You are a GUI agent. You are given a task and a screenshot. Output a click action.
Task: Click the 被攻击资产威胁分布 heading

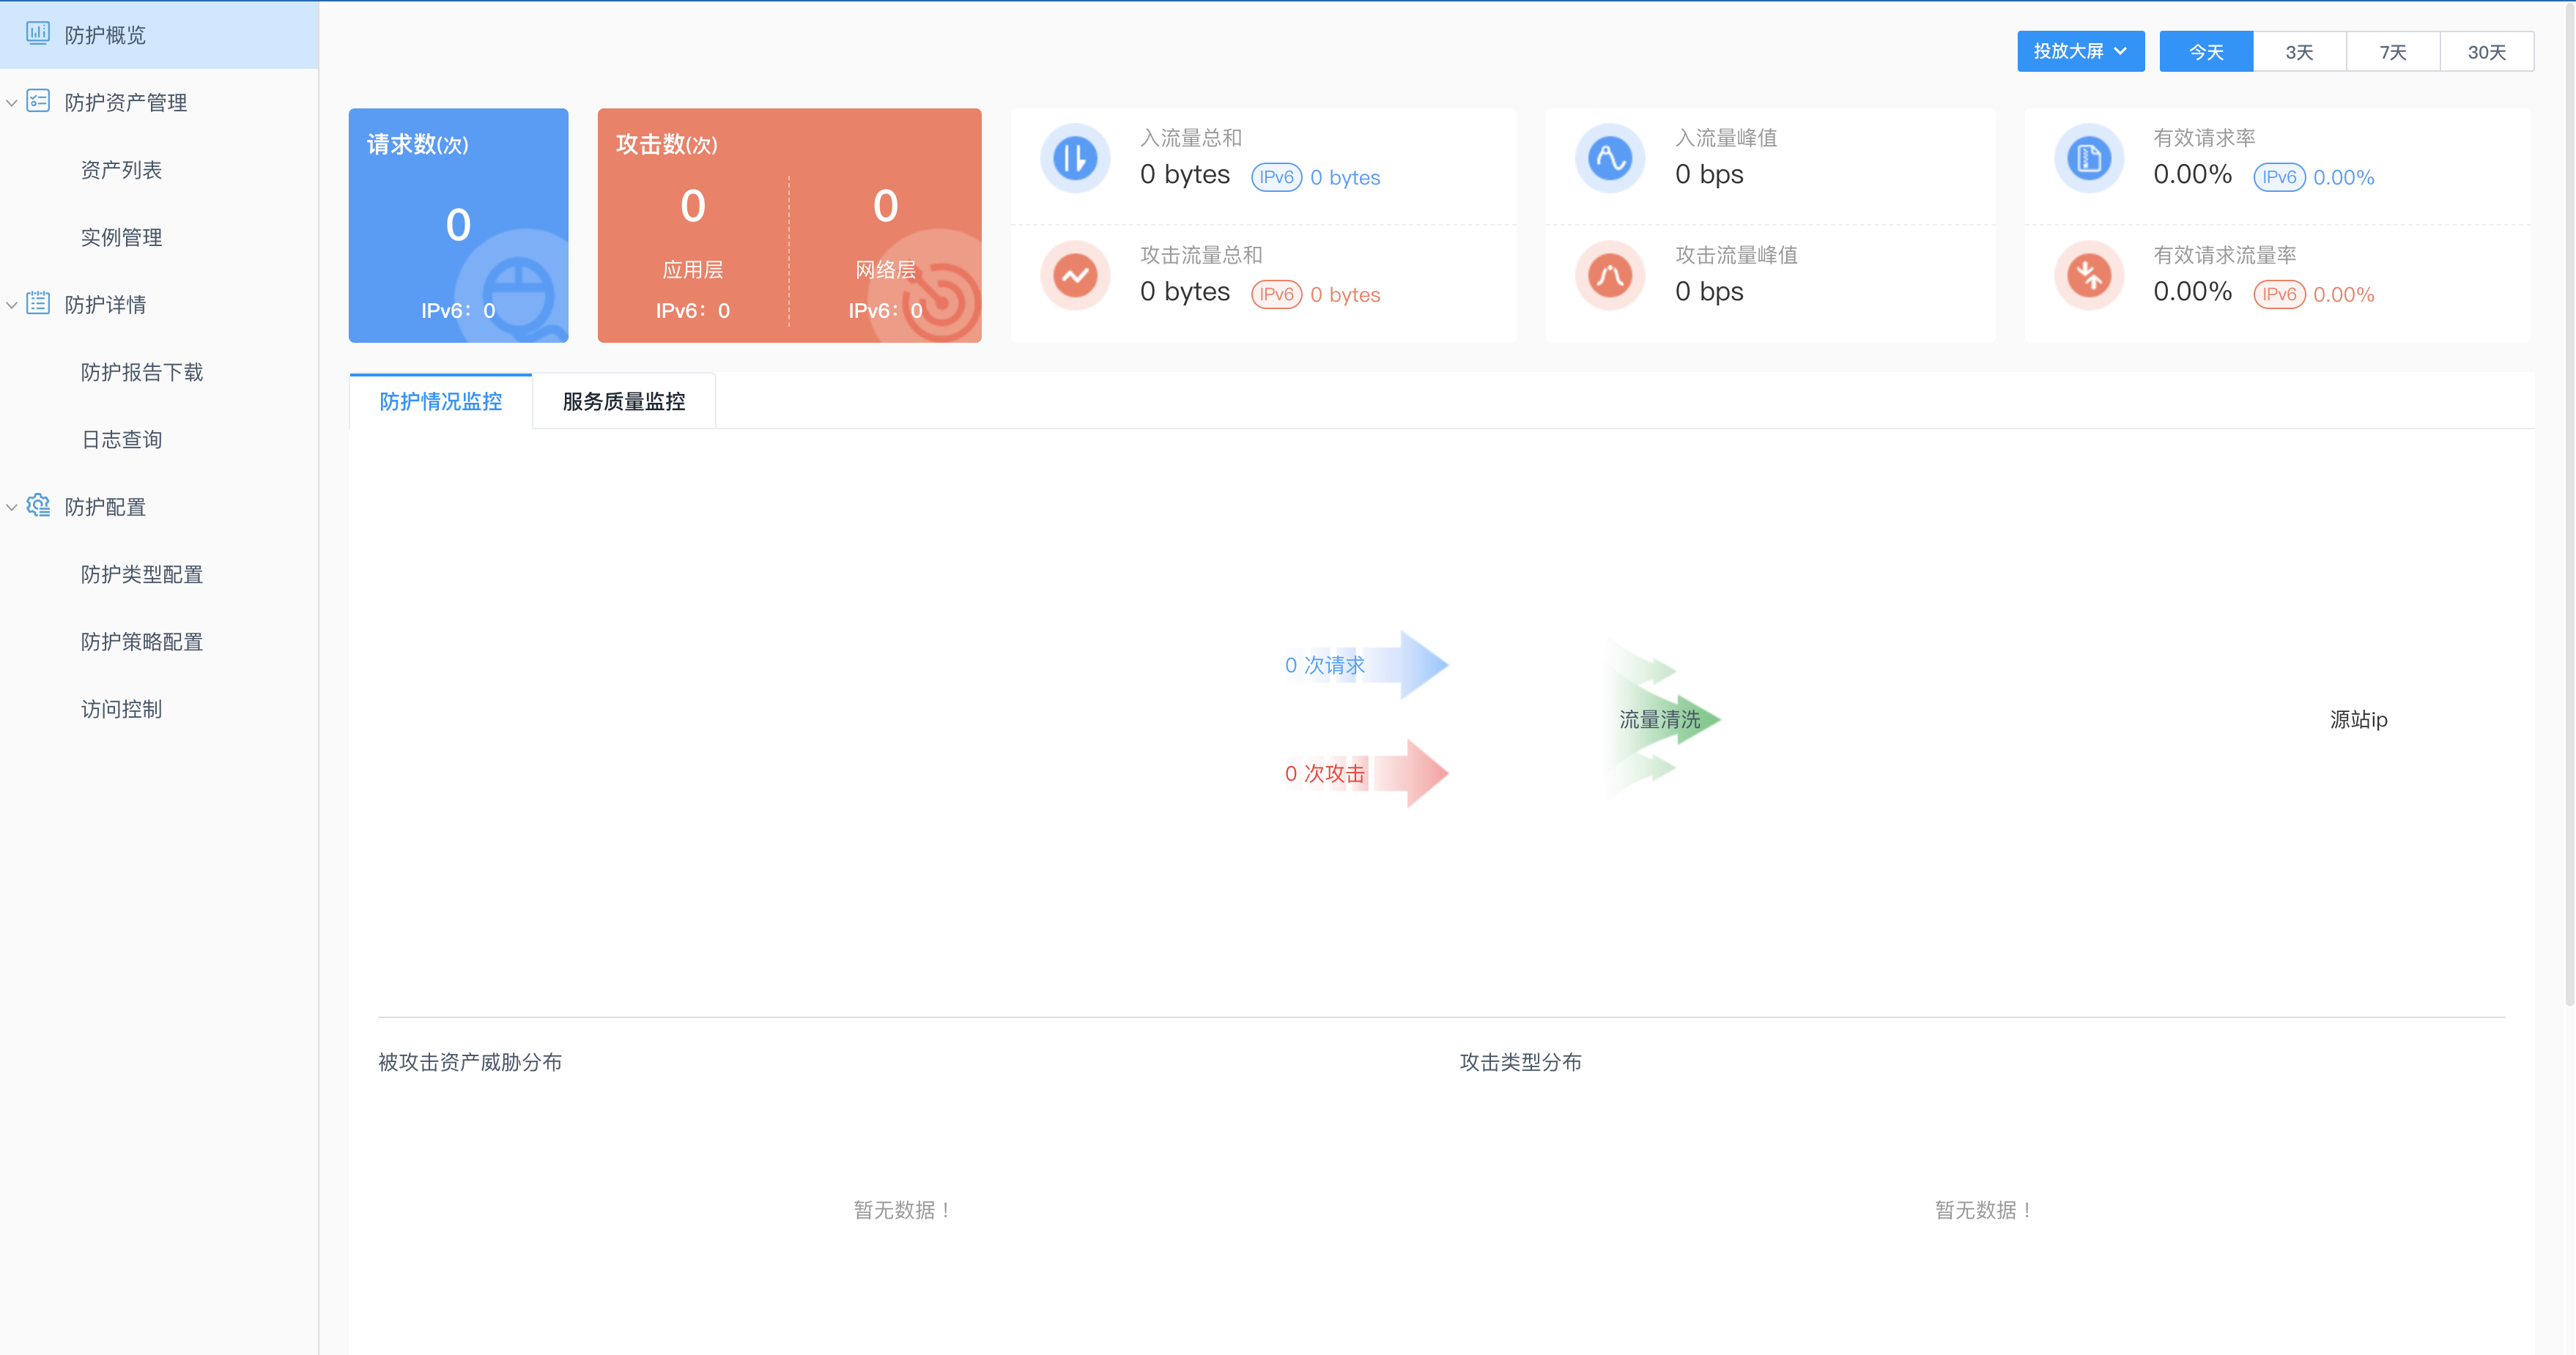coord(470,1062)
